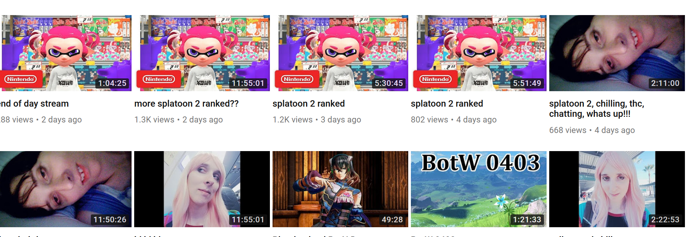This screenshot has width=700, height=237.
Task: Click the 1:21:33 duration badge
Action: (527, 219)
